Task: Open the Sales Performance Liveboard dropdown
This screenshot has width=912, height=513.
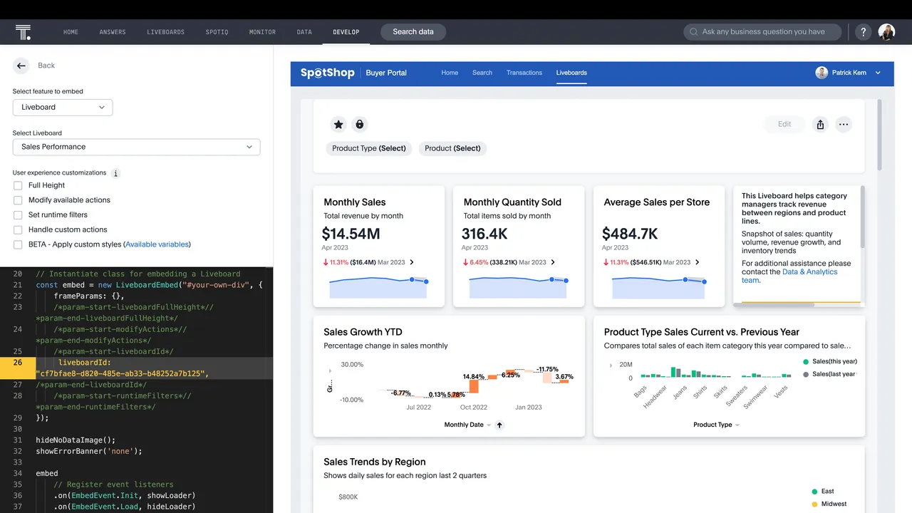Action: coord(136,147)
